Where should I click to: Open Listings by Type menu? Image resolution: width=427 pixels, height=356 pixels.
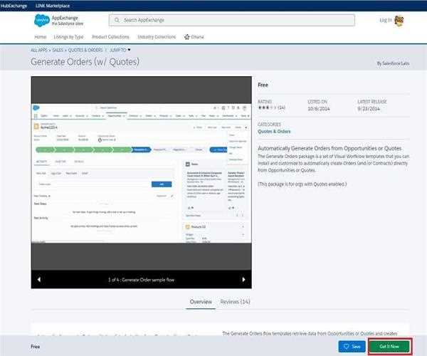68,37
